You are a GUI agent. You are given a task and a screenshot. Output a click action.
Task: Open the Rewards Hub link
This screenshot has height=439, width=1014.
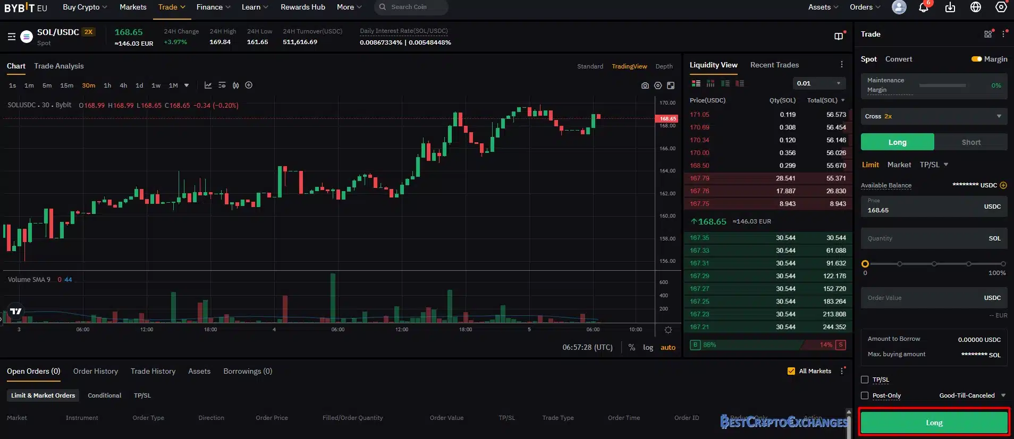coord(303,7)
